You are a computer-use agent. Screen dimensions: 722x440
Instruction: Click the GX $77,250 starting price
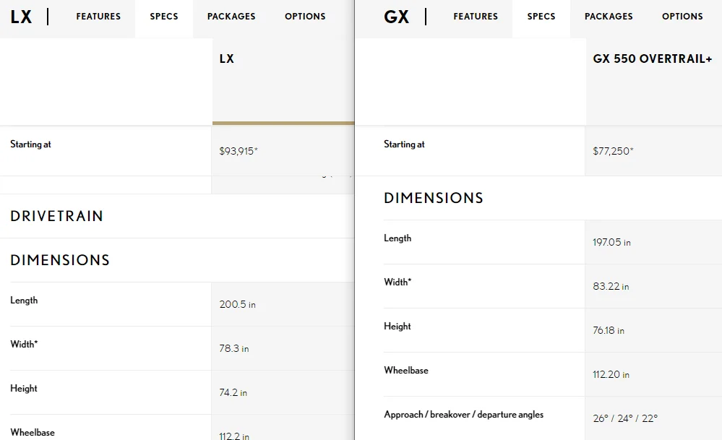coord(613,151)
